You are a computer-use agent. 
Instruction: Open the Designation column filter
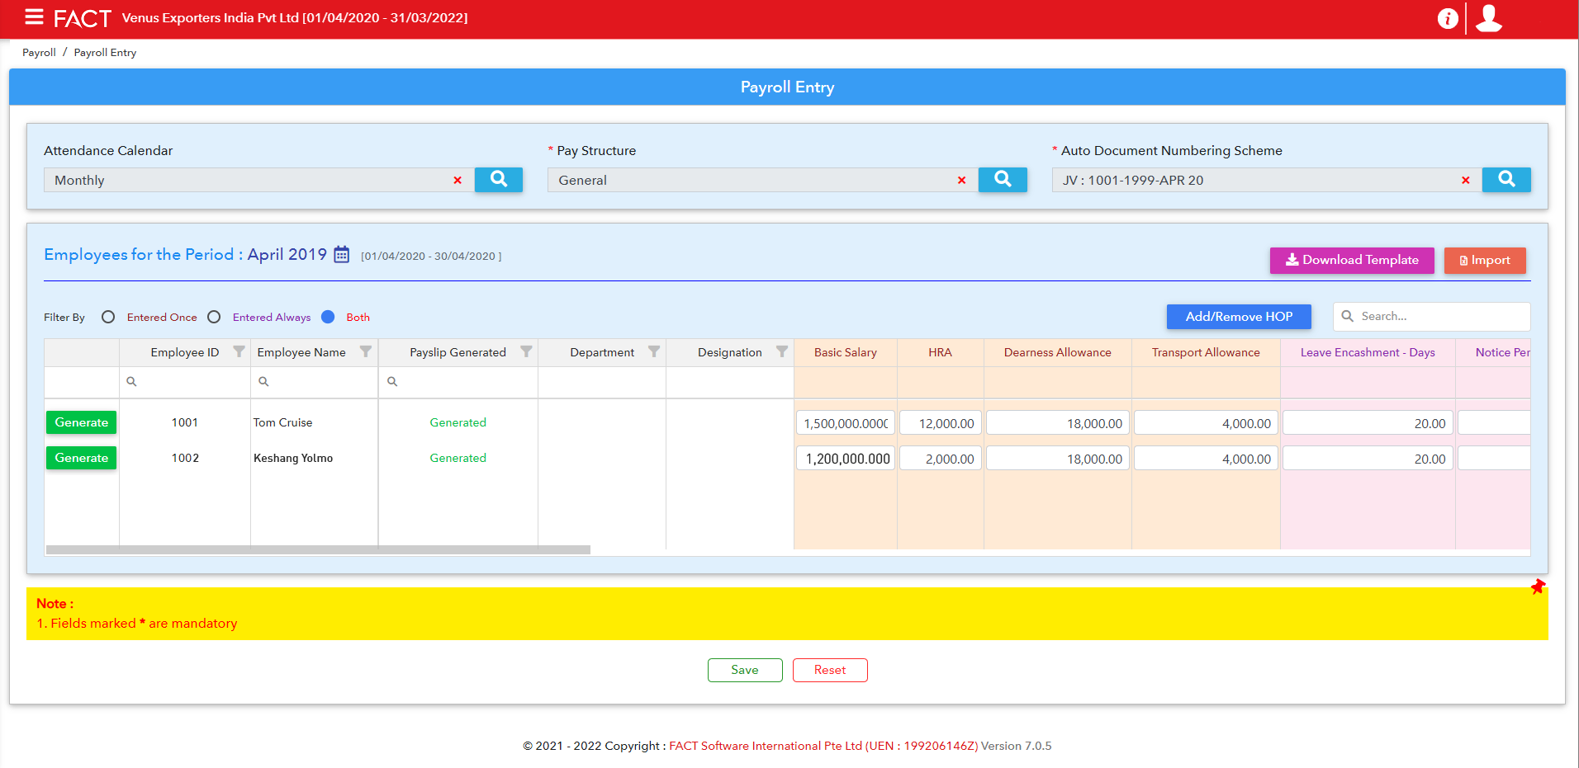click(782, 351)
